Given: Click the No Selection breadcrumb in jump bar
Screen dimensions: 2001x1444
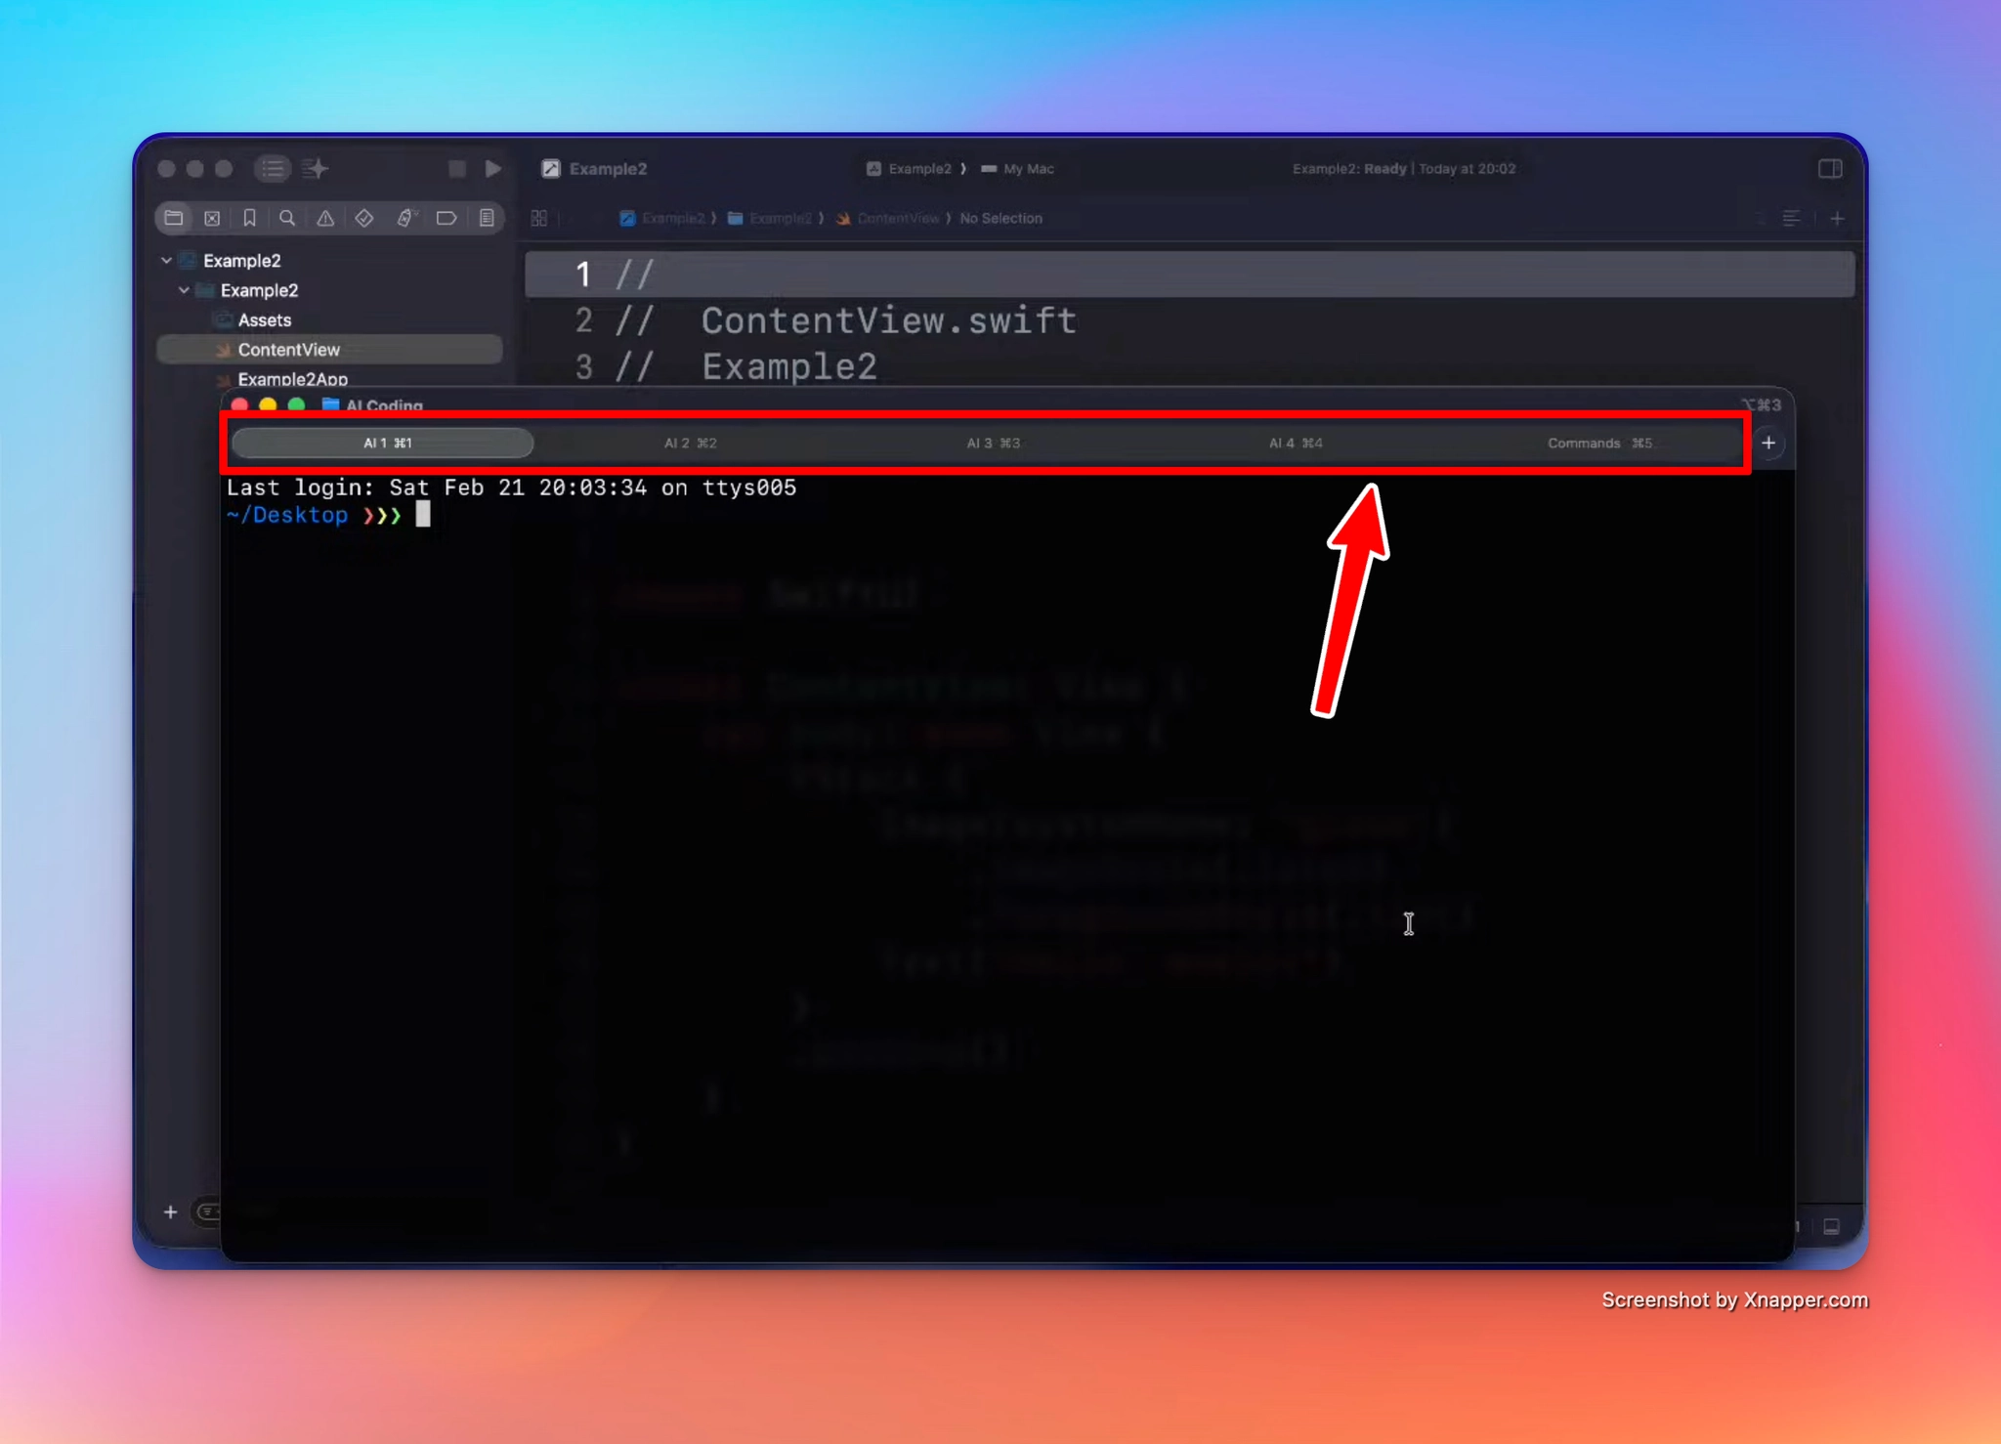Looking at the screenshot, I should pos(1000,218).
